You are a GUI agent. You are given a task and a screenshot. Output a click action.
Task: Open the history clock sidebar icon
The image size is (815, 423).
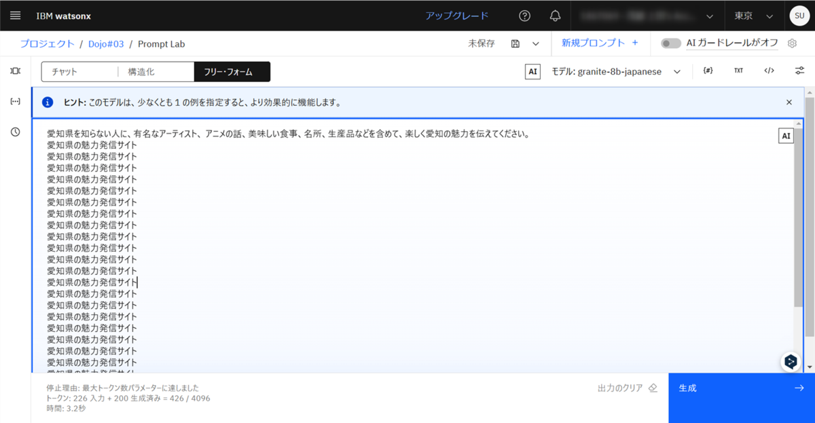(x=15, y=132)
